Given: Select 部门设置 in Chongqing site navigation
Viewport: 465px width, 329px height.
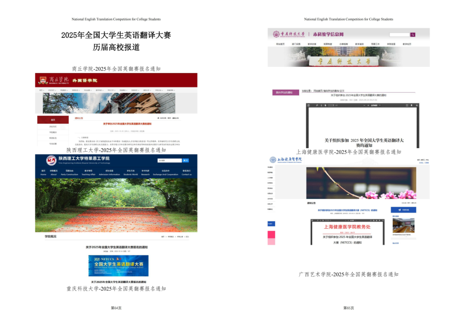Looking at the screenshot, I should tap(296, 44).
